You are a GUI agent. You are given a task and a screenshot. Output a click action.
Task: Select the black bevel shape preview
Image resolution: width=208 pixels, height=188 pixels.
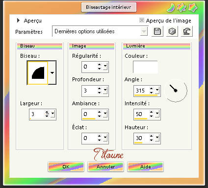tap(38, 73)
